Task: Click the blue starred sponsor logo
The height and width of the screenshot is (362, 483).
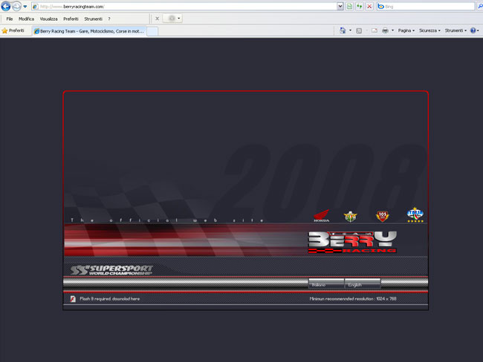Action: click(x=415, y=215)
